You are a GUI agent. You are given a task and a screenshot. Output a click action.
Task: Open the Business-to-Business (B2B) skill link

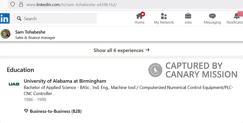pos(56,111)
